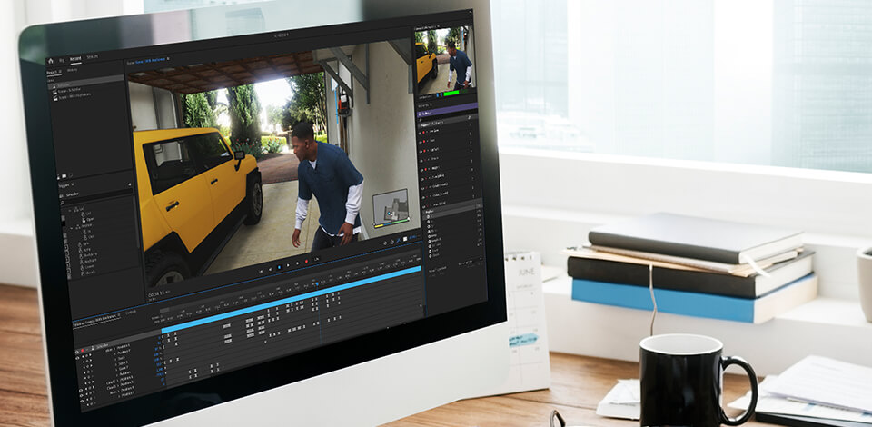Screen dimensions: 872x427
Task: Expand the Cloud5 Position X property row
Action: click(x=118, y=385)
